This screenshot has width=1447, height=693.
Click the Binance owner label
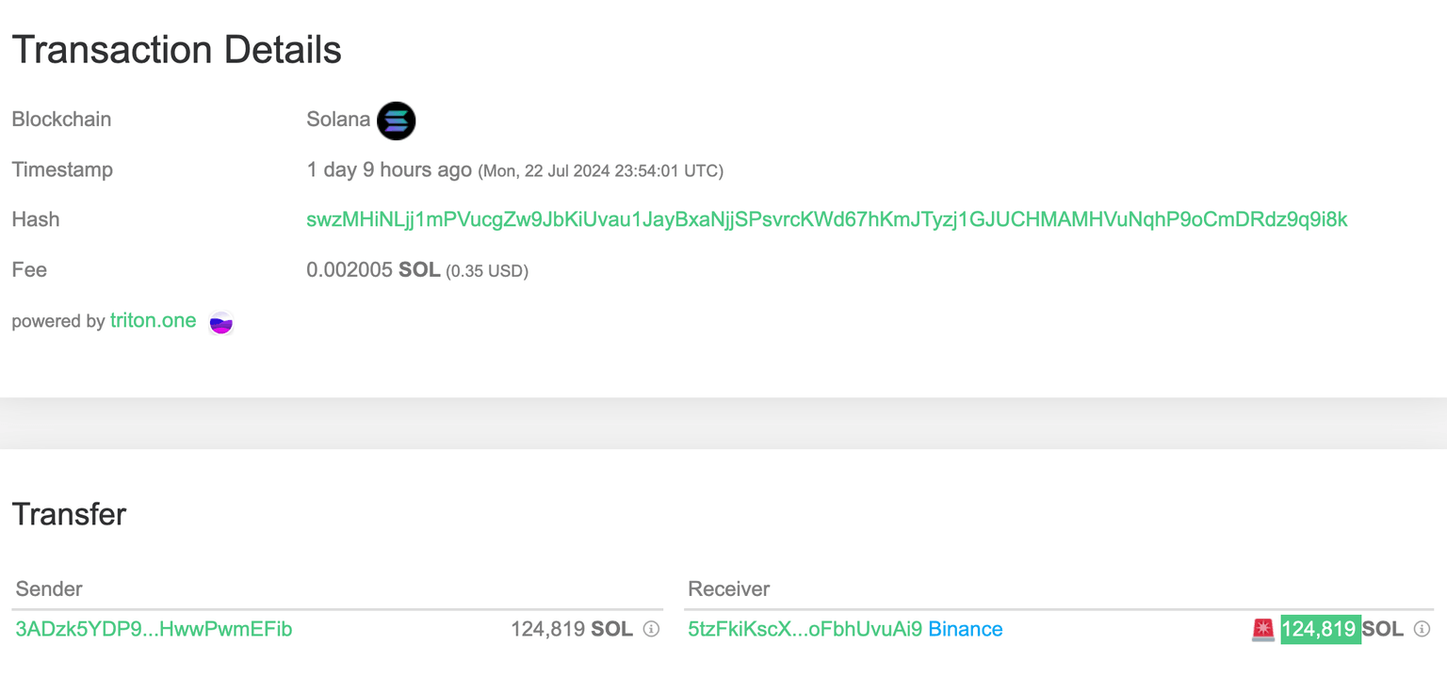[965, 629]
